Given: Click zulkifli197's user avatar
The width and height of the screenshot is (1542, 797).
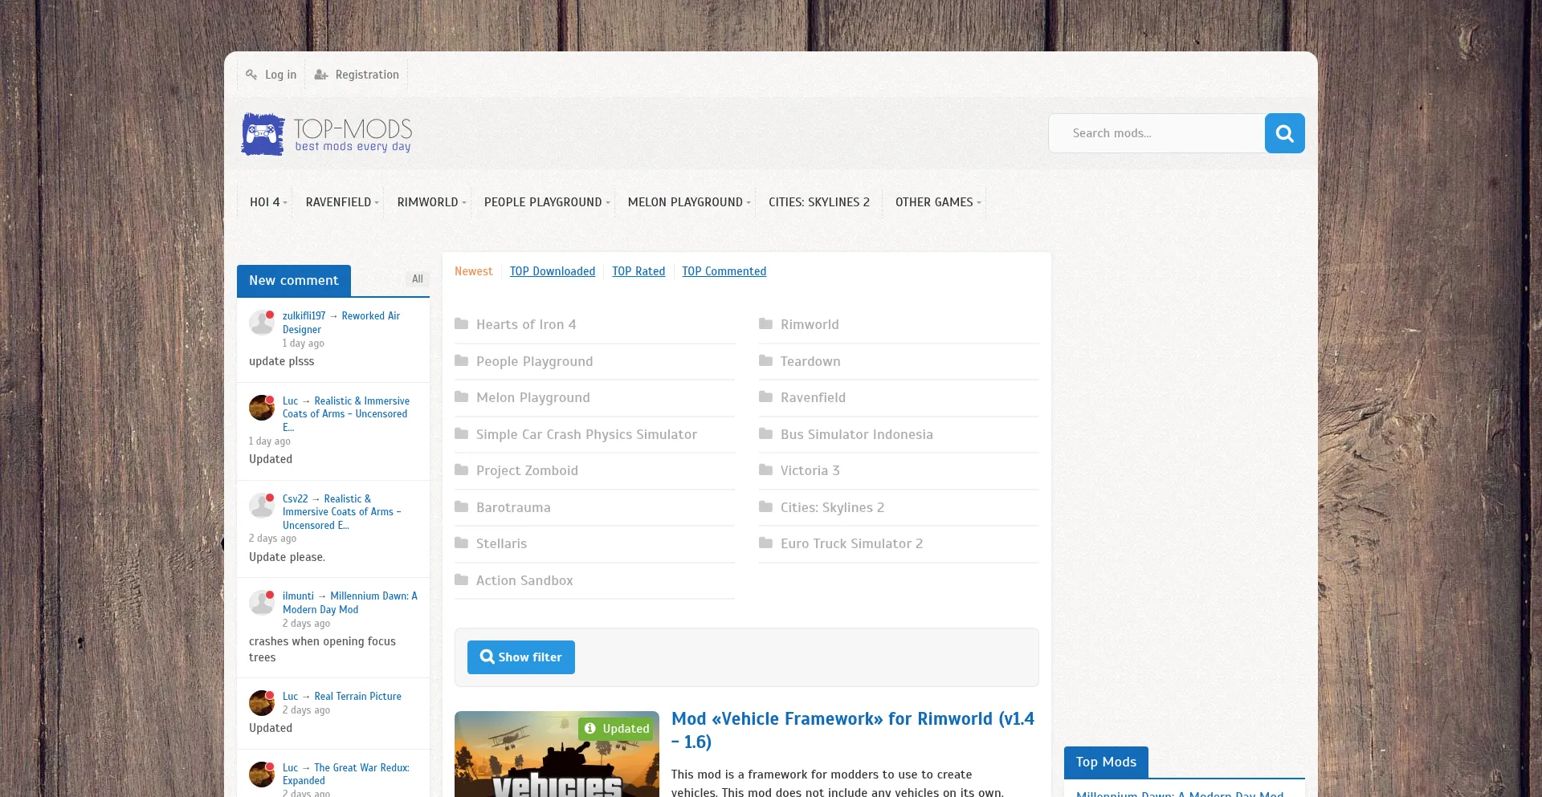Looking at the screenshot, I should pos(262,323).
